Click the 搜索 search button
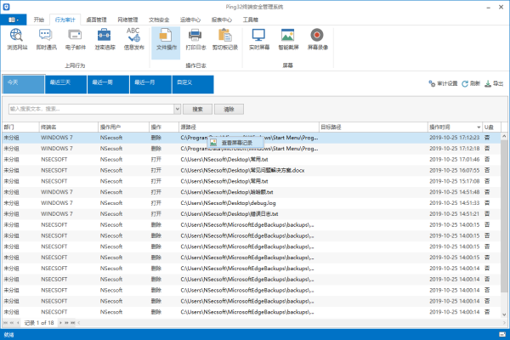Screen dimensions: 510x340 [x=197, y=110]
